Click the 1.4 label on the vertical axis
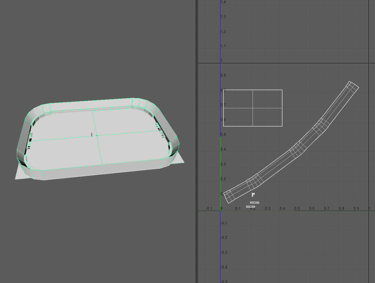 coord(223,2)
